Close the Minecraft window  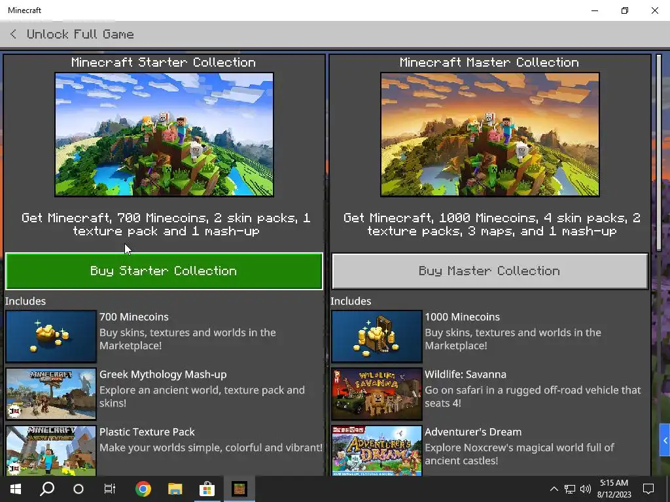[x=654, y=10]
